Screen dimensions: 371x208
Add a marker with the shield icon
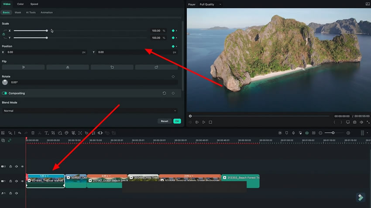click(x=286, y=133)
